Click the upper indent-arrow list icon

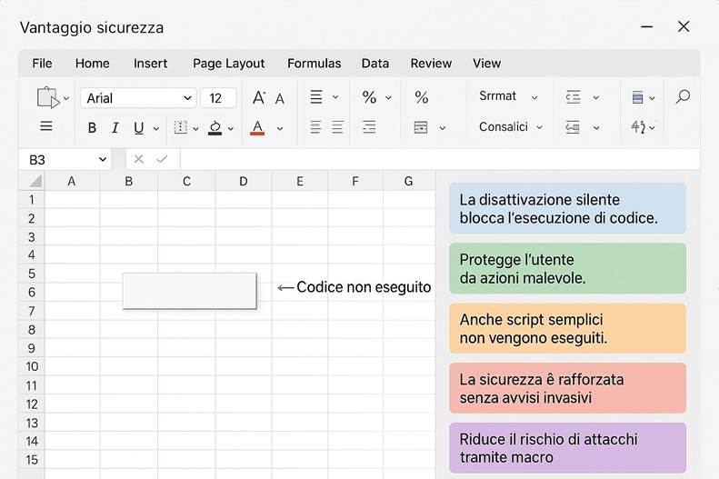tap(574, 97)
